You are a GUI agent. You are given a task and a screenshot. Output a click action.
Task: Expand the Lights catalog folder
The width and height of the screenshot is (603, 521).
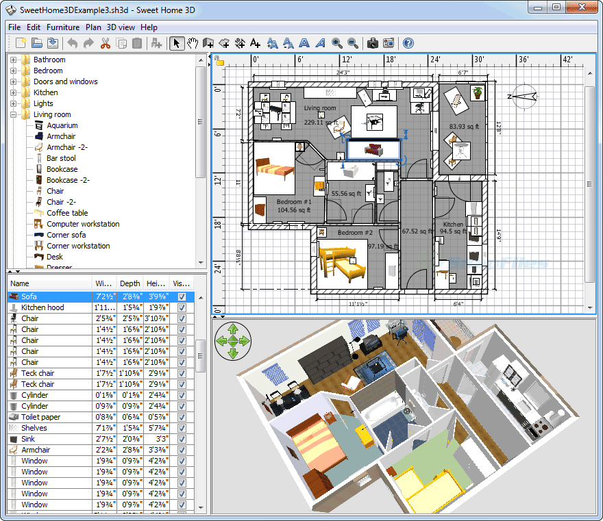[14, 103]
